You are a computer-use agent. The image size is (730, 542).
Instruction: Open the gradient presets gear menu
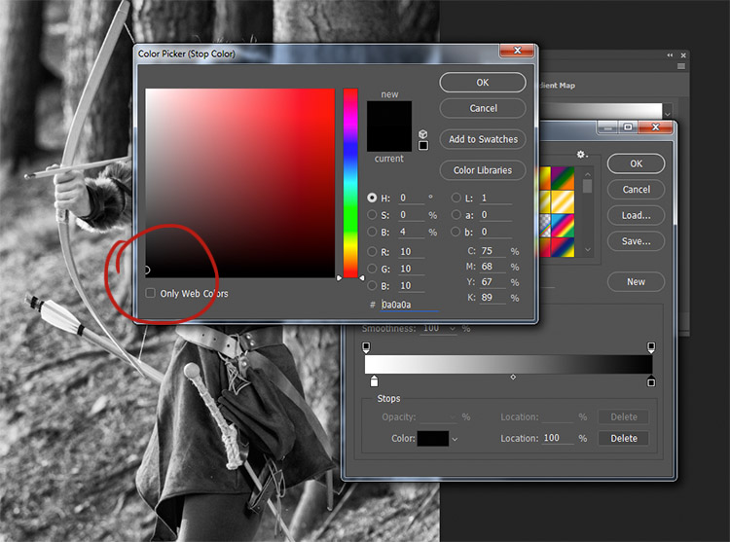582,155
